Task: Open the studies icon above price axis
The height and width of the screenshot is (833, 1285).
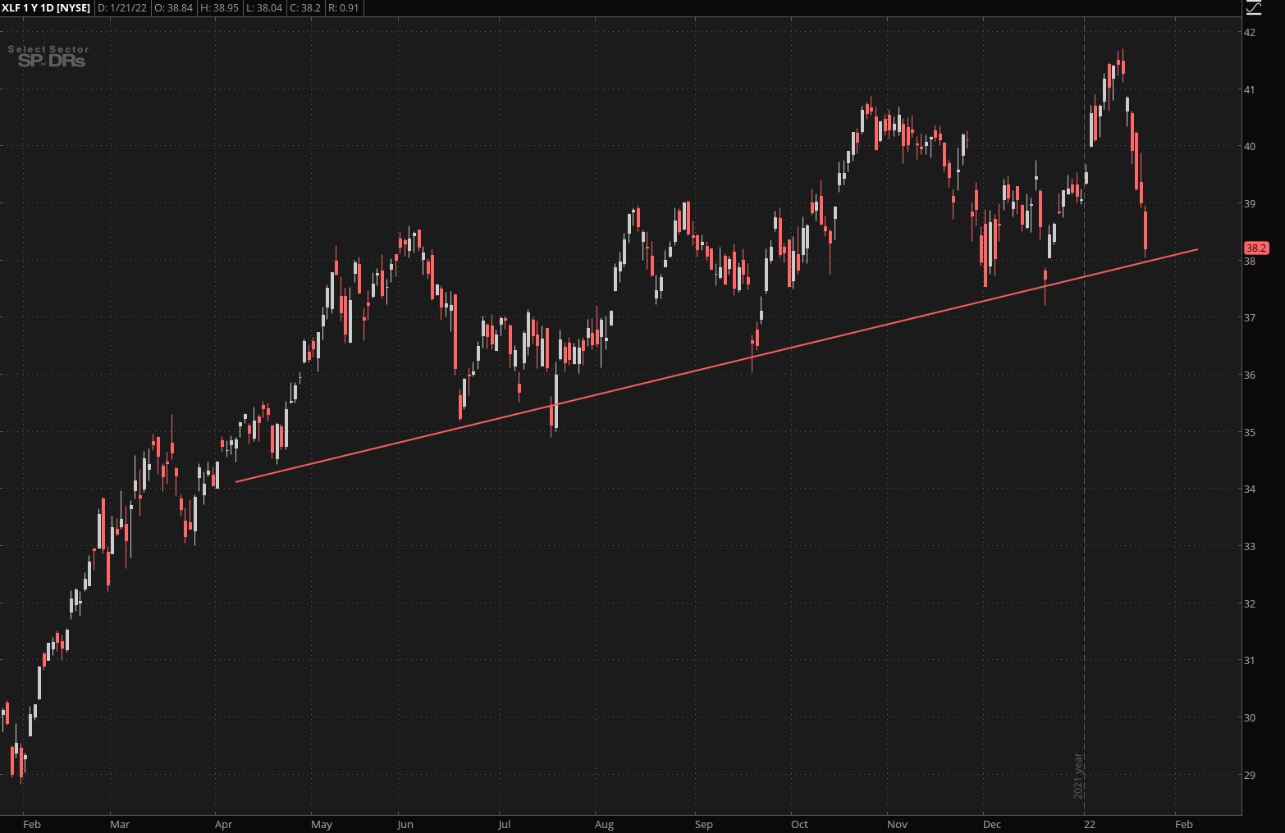Action: pyautogui.click(x=1253, y=8)
